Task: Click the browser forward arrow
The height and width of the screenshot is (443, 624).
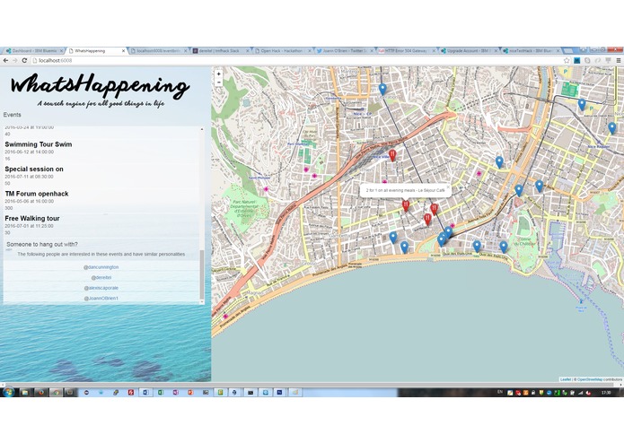Action: 15,60
